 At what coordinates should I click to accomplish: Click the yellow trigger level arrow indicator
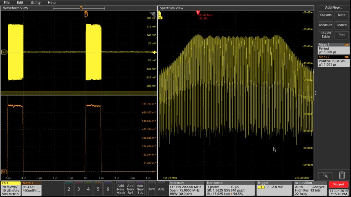[154, 52]
